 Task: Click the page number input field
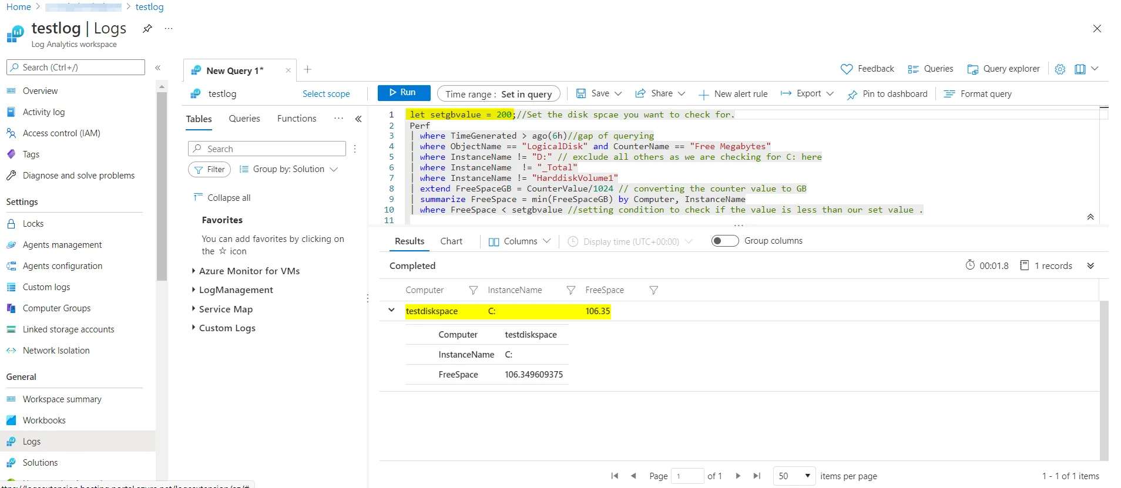click(687, 476)
